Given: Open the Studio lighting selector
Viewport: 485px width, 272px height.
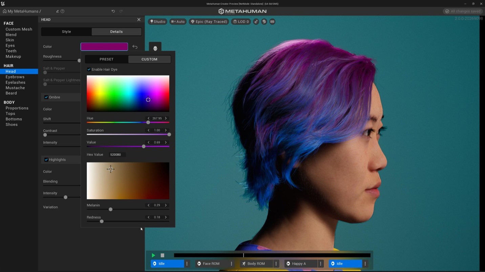Looking at the screenshot, I should [x=157, y=22].
